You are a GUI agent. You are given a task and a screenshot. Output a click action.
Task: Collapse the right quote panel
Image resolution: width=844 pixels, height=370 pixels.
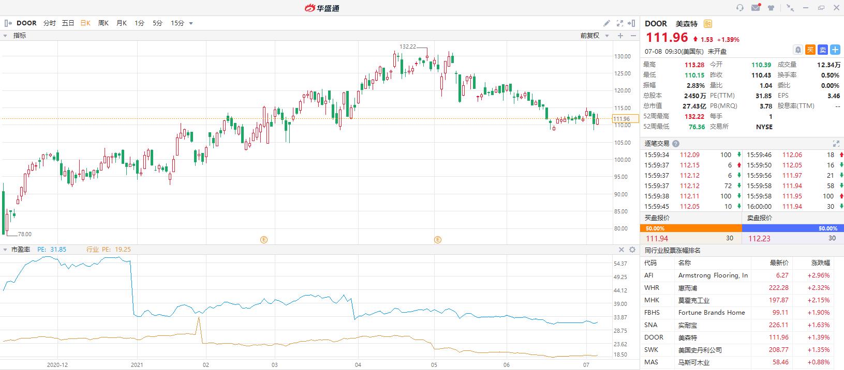tap(632, 23)
